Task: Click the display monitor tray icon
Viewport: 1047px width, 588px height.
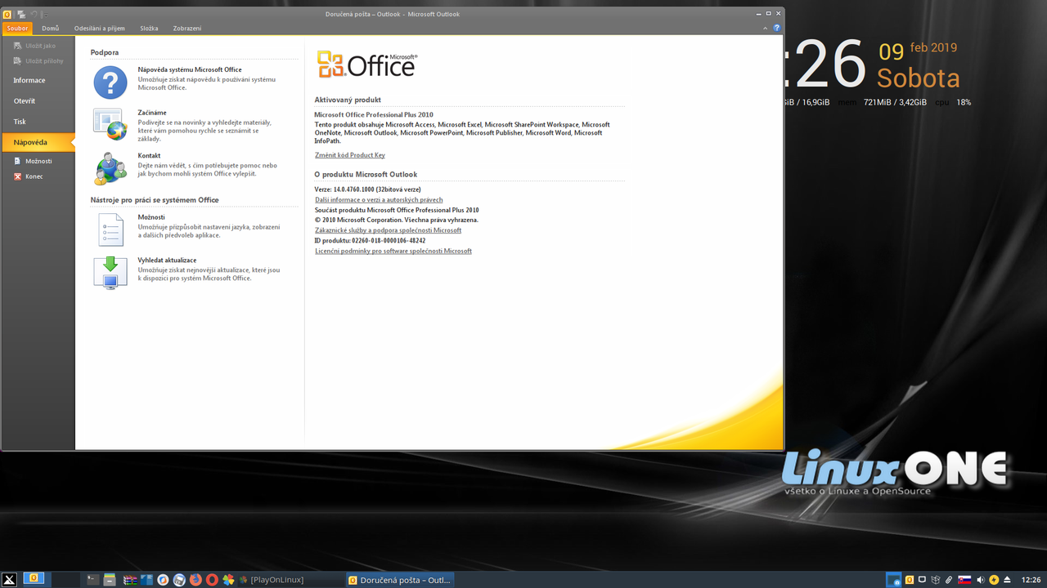Action: (922, 580)
